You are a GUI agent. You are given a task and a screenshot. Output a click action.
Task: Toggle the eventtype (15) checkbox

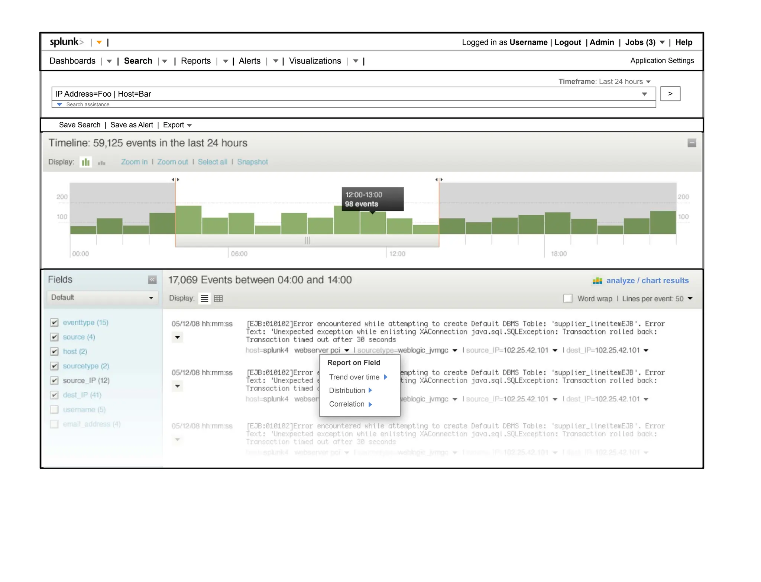pyautogui.click(x=54, y=322)
